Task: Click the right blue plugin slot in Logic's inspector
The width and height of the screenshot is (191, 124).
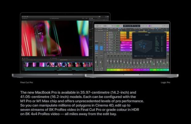Action: [101, 47]
